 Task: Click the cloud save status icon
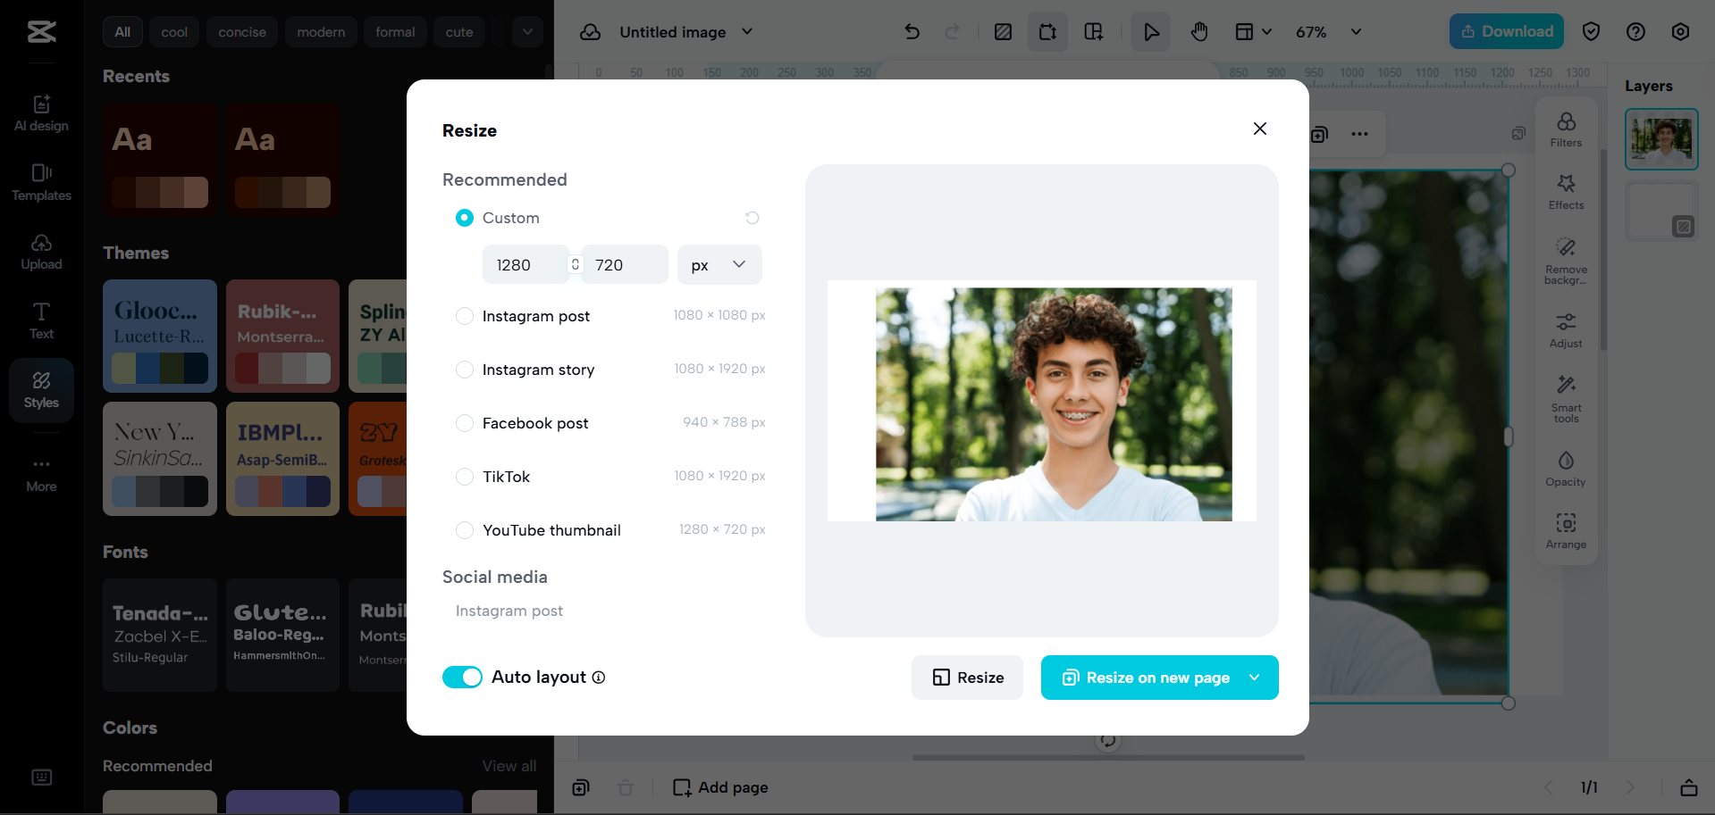[x=590, y=32]
